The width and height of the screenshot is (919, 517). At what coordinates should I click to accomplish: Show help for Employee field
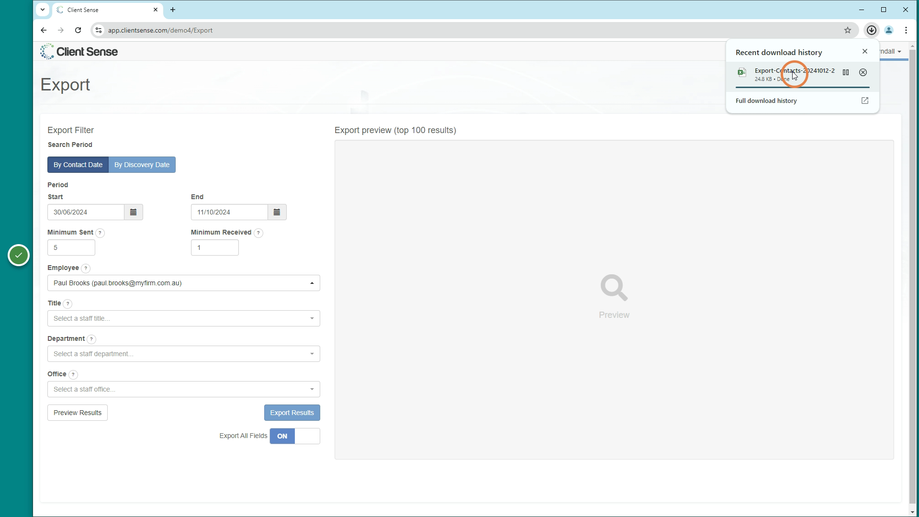(86, 269)
